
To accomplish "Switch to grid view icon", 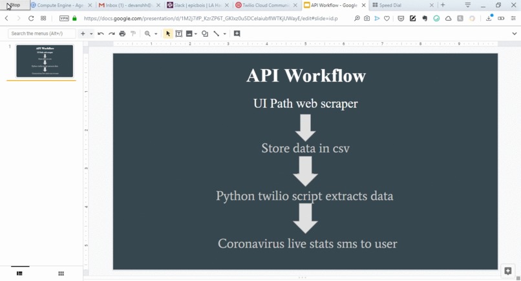I will tap(61, 273).
